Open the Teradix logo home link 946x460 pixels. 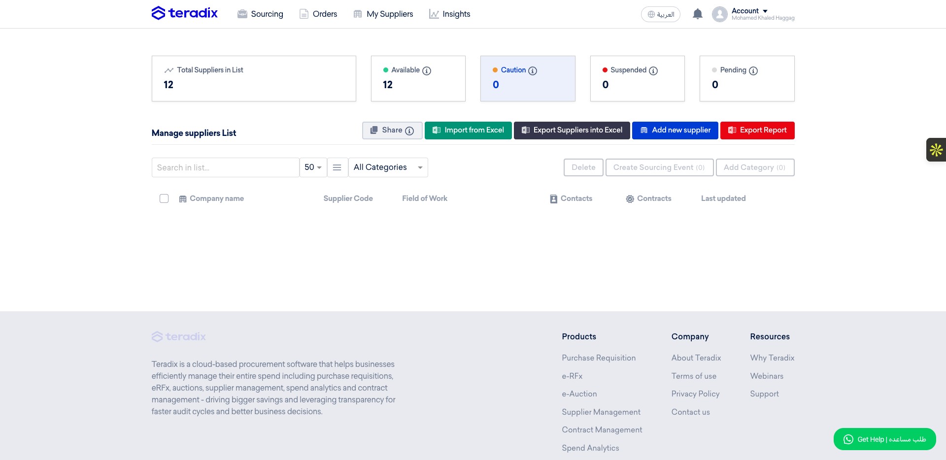(x=185, y=13)
